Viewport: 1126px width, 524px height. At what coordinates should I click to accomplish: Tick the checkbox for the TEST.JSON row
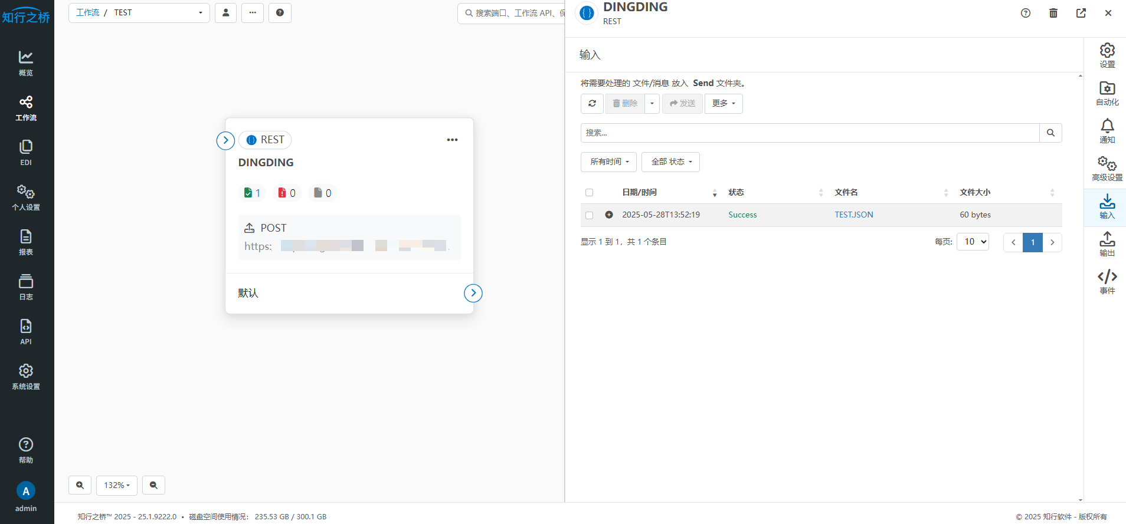(589, 215)
